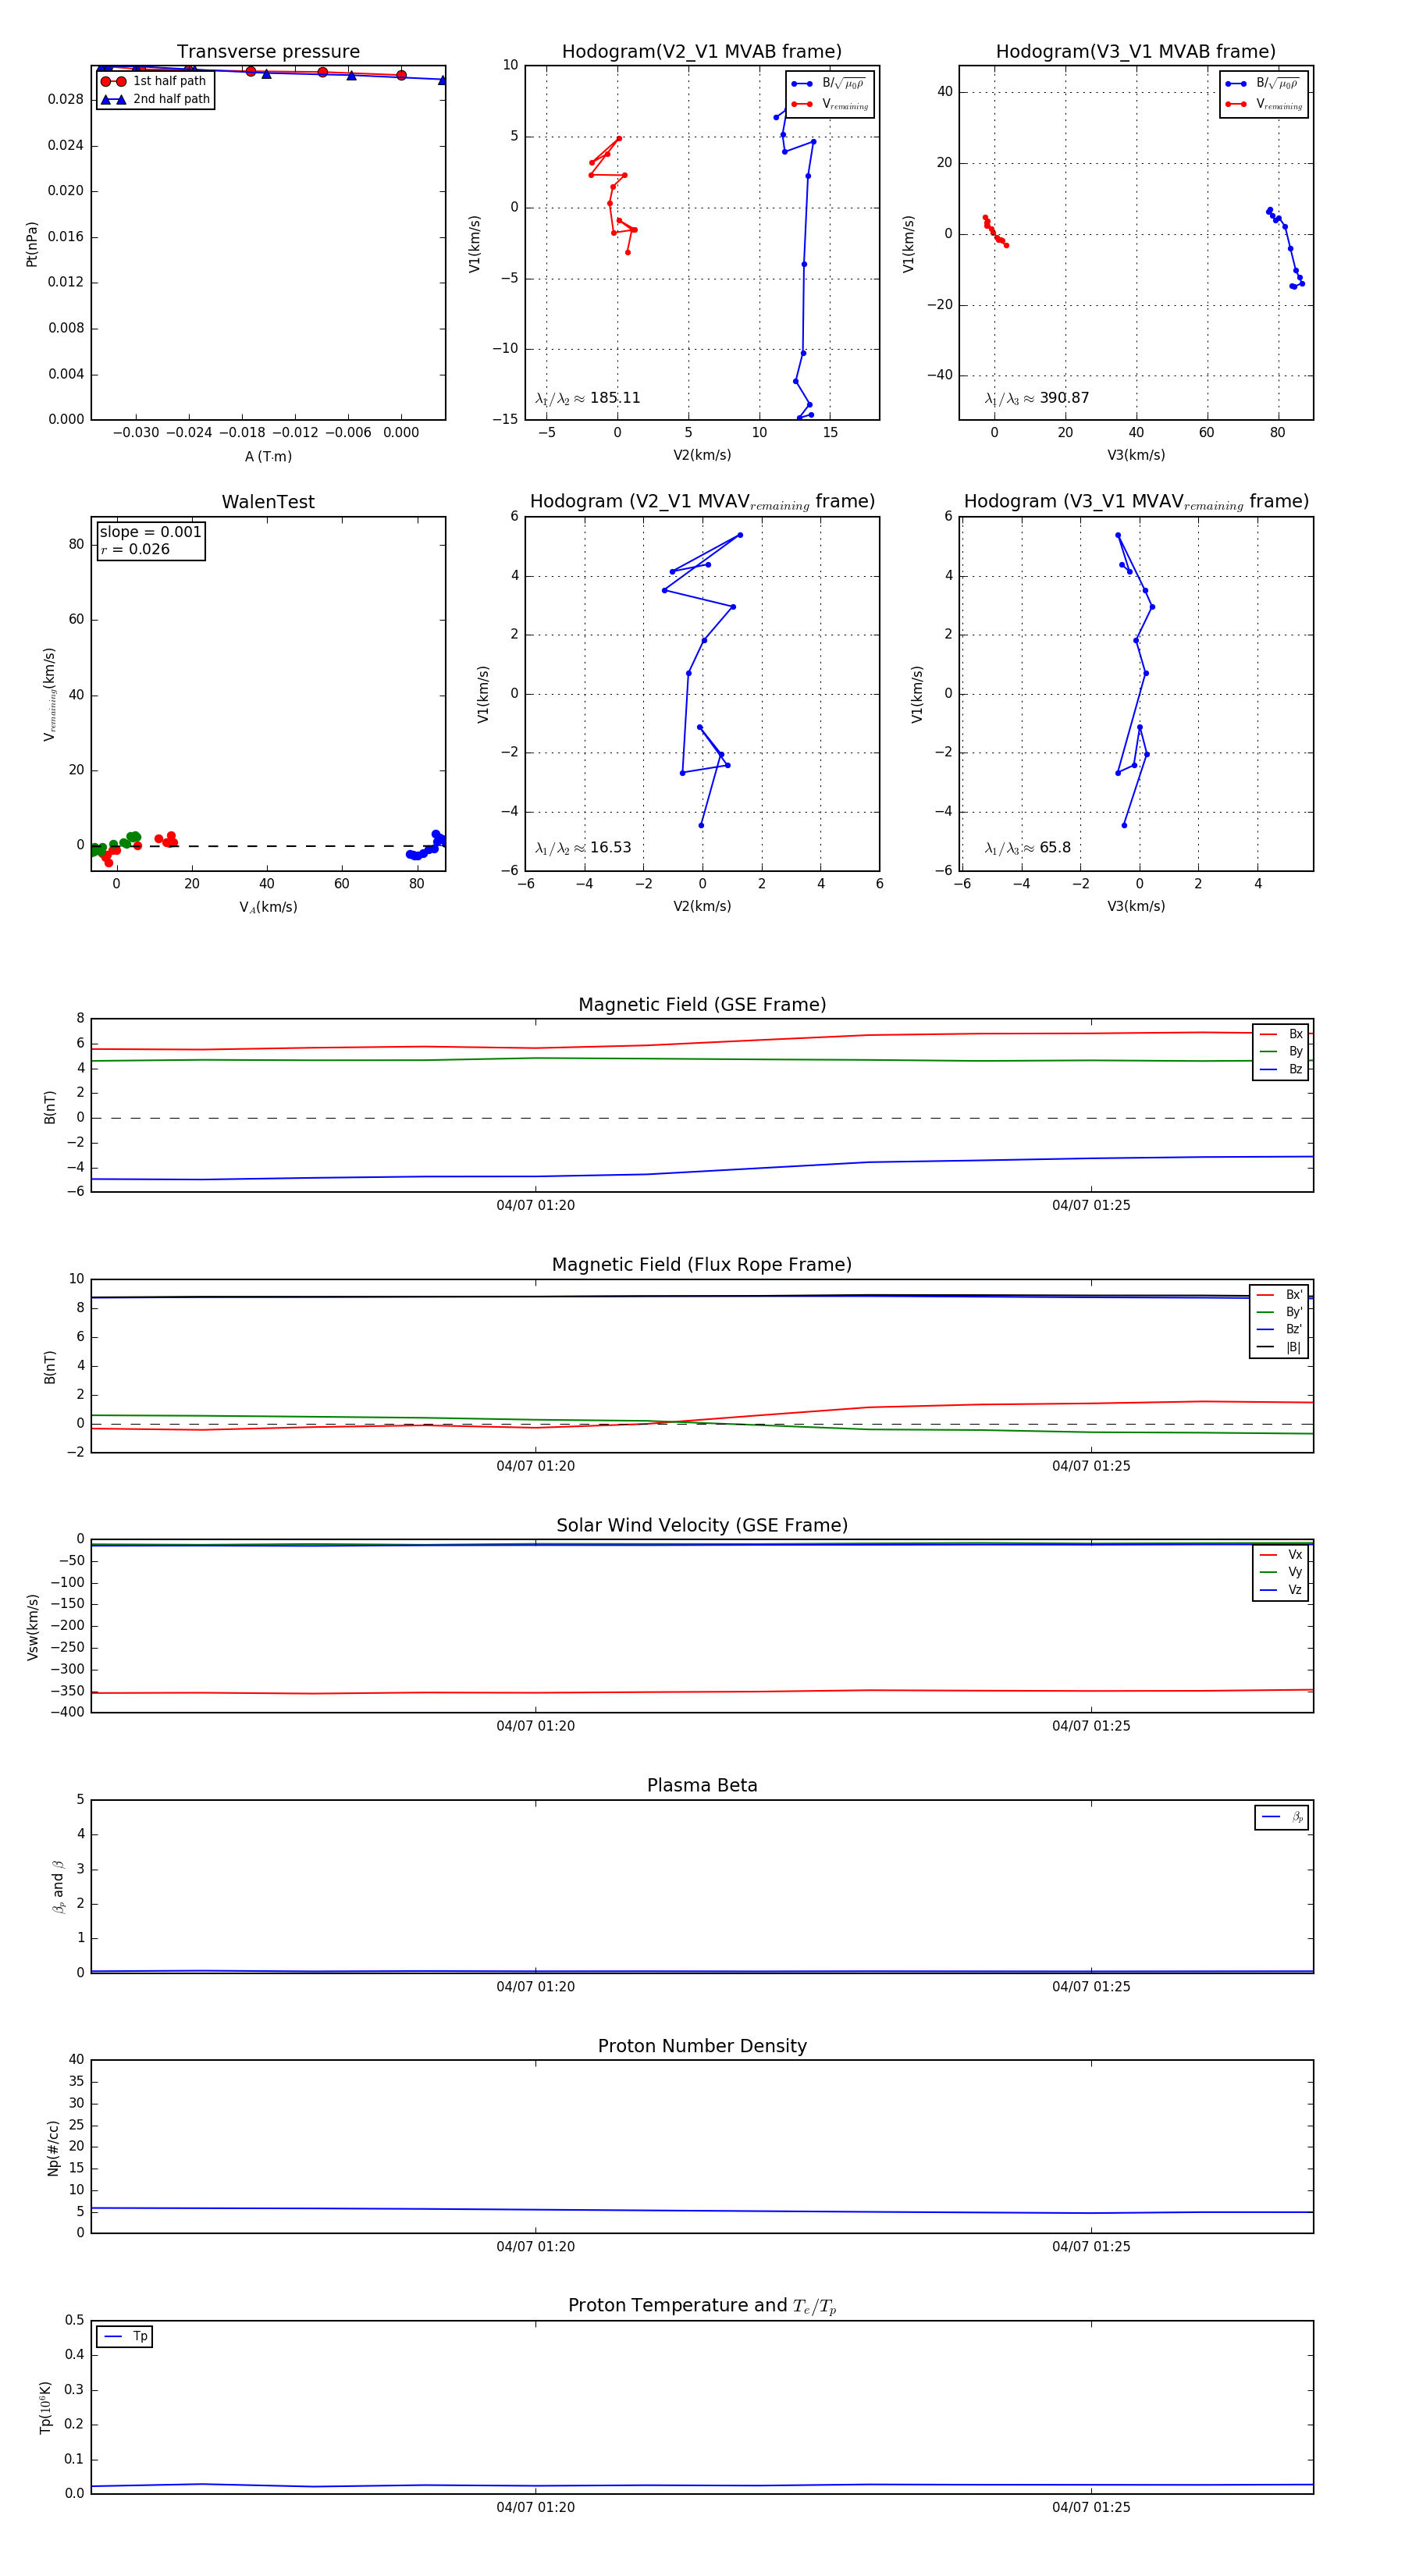The width and height of the screenshot is (1405, 2576).
Task: Click the 'Magnetic Field (GSE Frame)' title
Action: coord(702,1005)
